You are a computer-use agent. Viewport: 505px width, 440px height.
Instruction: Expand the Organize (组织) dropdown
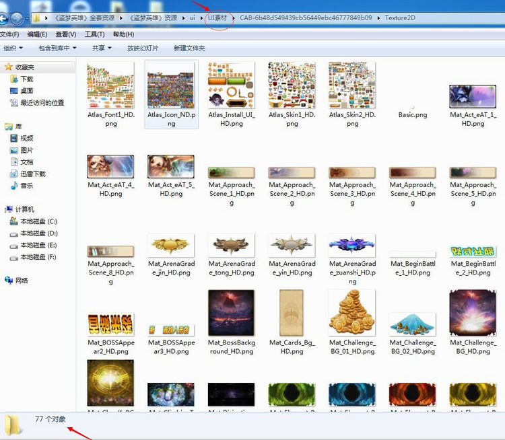pyautogui.click(x=13, y=48)
